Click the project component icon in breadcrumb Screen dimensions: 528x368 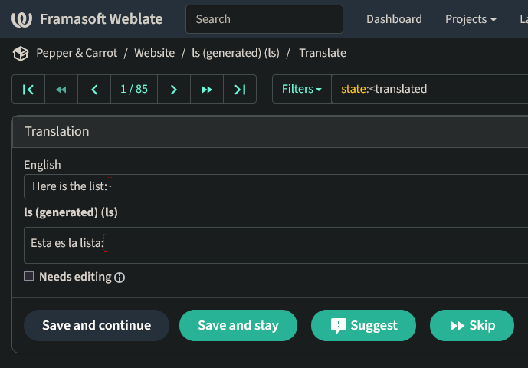point(20,53)
